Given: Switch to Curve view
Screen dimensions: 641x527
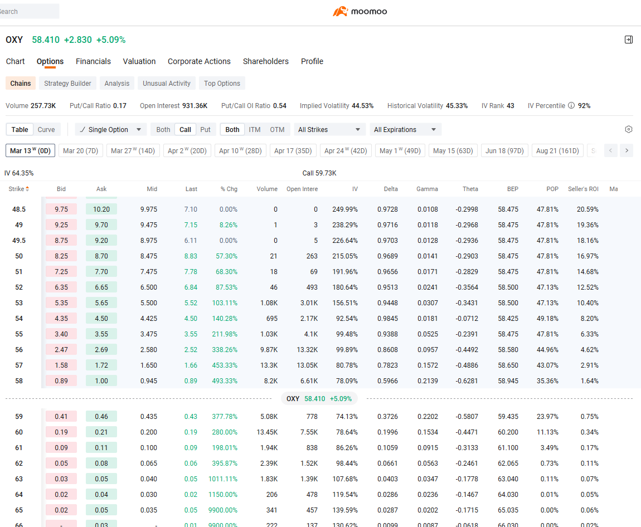Looking at the screenshot, I should pyautogui.click(x=46, y=129).
